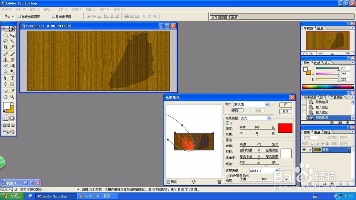Select the Brush tool

point(12,54)
